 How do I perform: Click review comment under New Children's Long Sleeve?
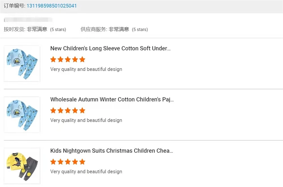pos(86,69)
